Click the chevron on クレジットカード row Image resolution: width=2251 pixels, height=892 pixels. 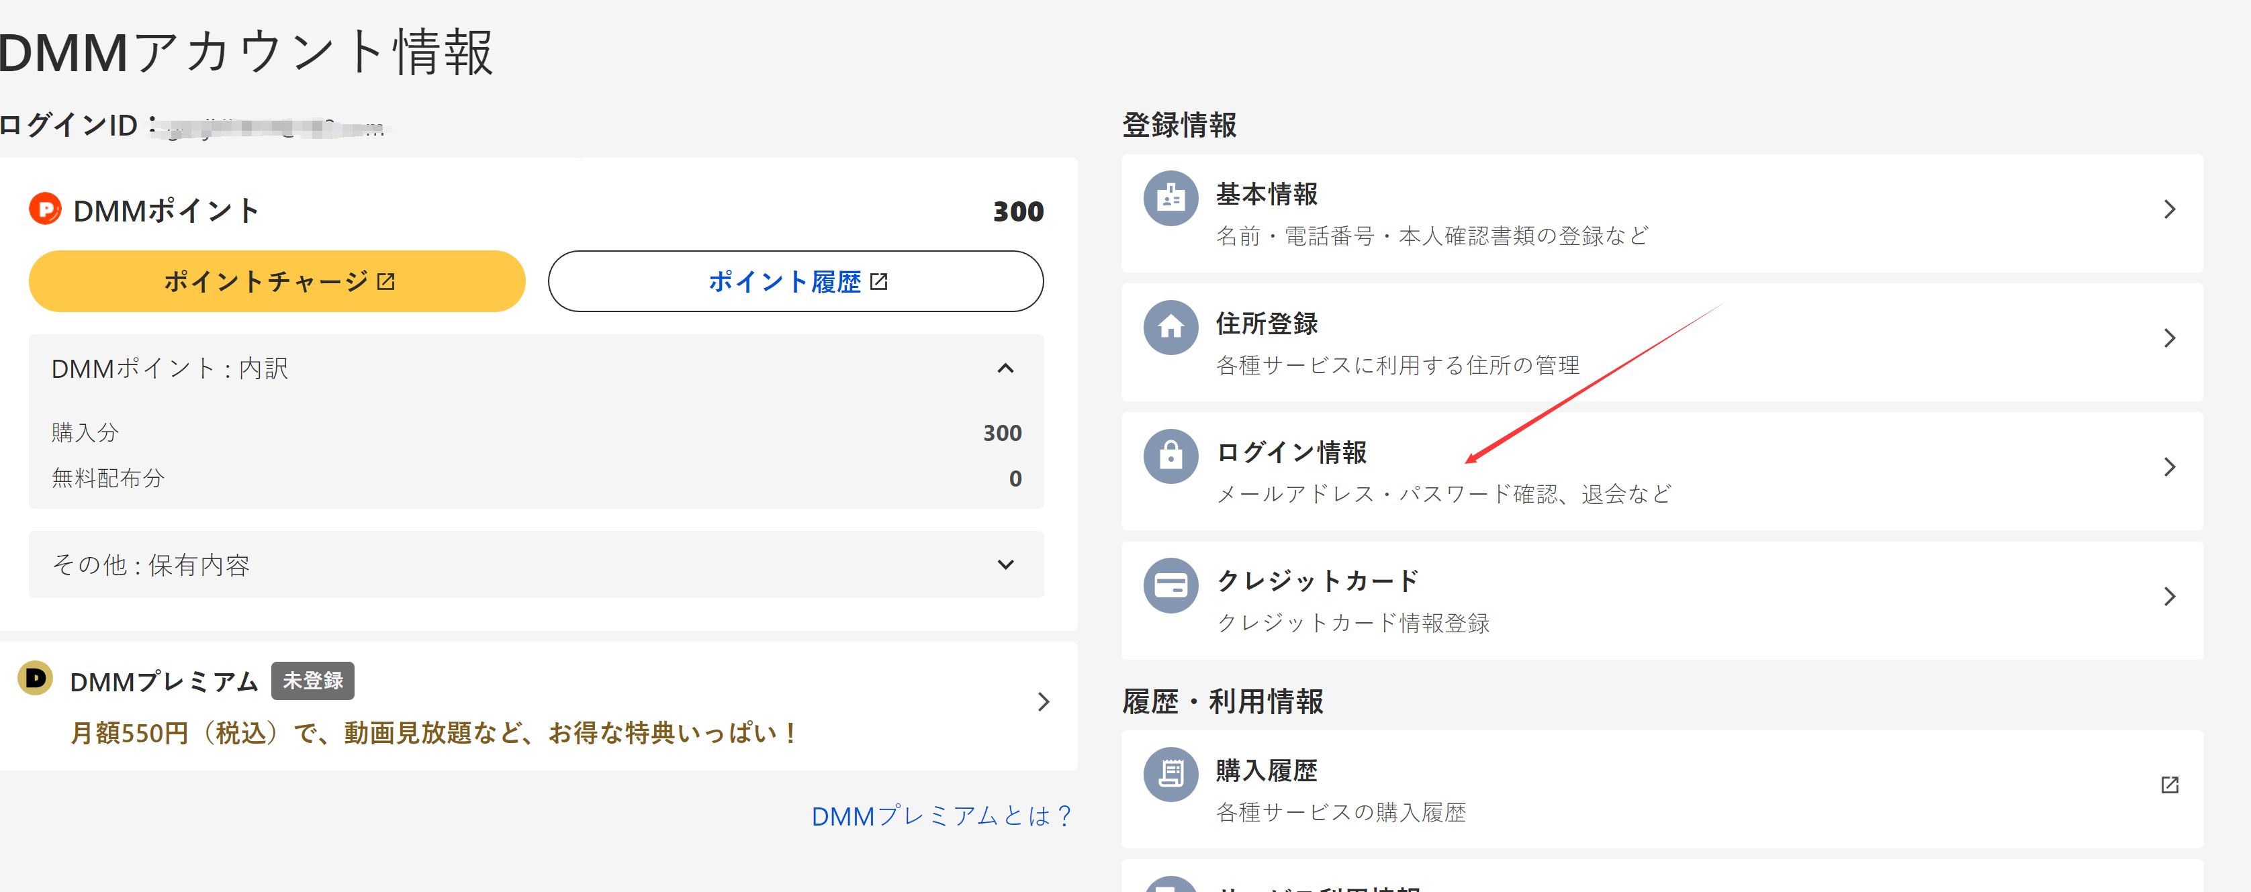point(2170,596)
